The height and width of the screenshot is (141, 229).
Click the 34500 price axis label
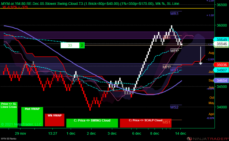(x=222, y=86)
